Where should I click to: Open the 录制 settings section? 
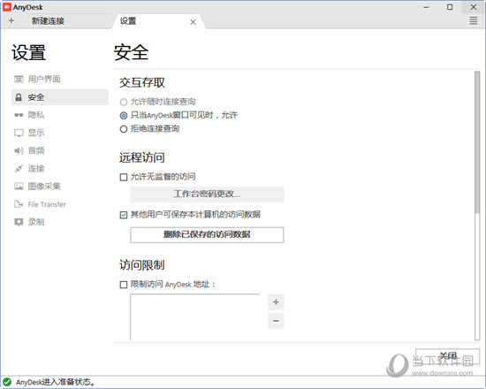point(60,222)
